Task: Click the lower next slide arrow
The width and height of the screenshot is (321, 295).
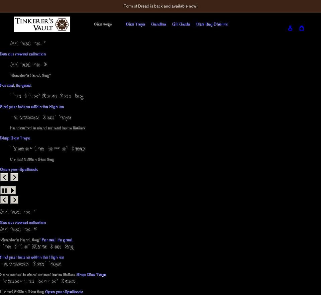Action: (x=14, y=199)
